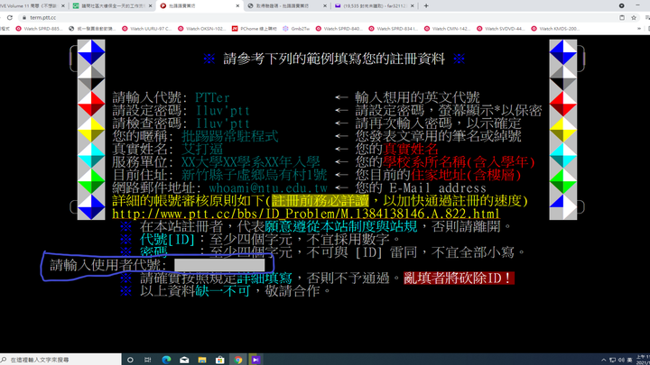Open the Watch SVDVD-44 bookmark
The image size is (650, 365).
tap(500, 29)
